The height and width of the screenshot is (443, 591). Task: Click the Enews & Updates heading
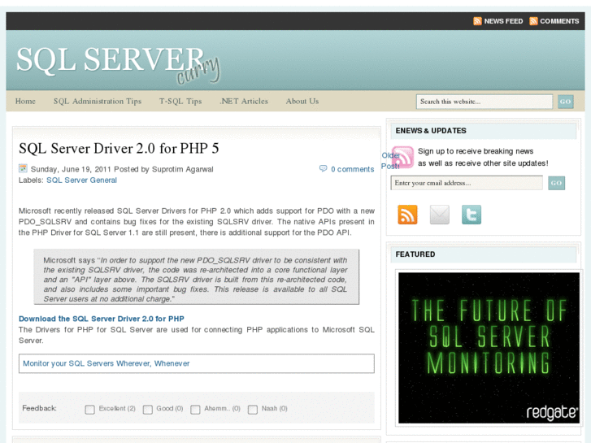click(x=431, y=131)
